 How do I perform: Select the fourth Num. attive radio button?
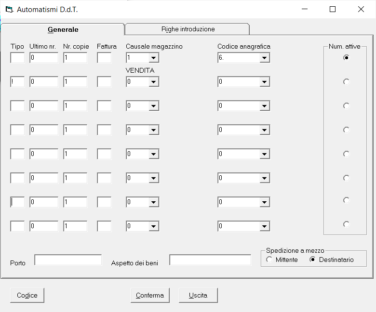pyautogui.click(x=346, y=130)
